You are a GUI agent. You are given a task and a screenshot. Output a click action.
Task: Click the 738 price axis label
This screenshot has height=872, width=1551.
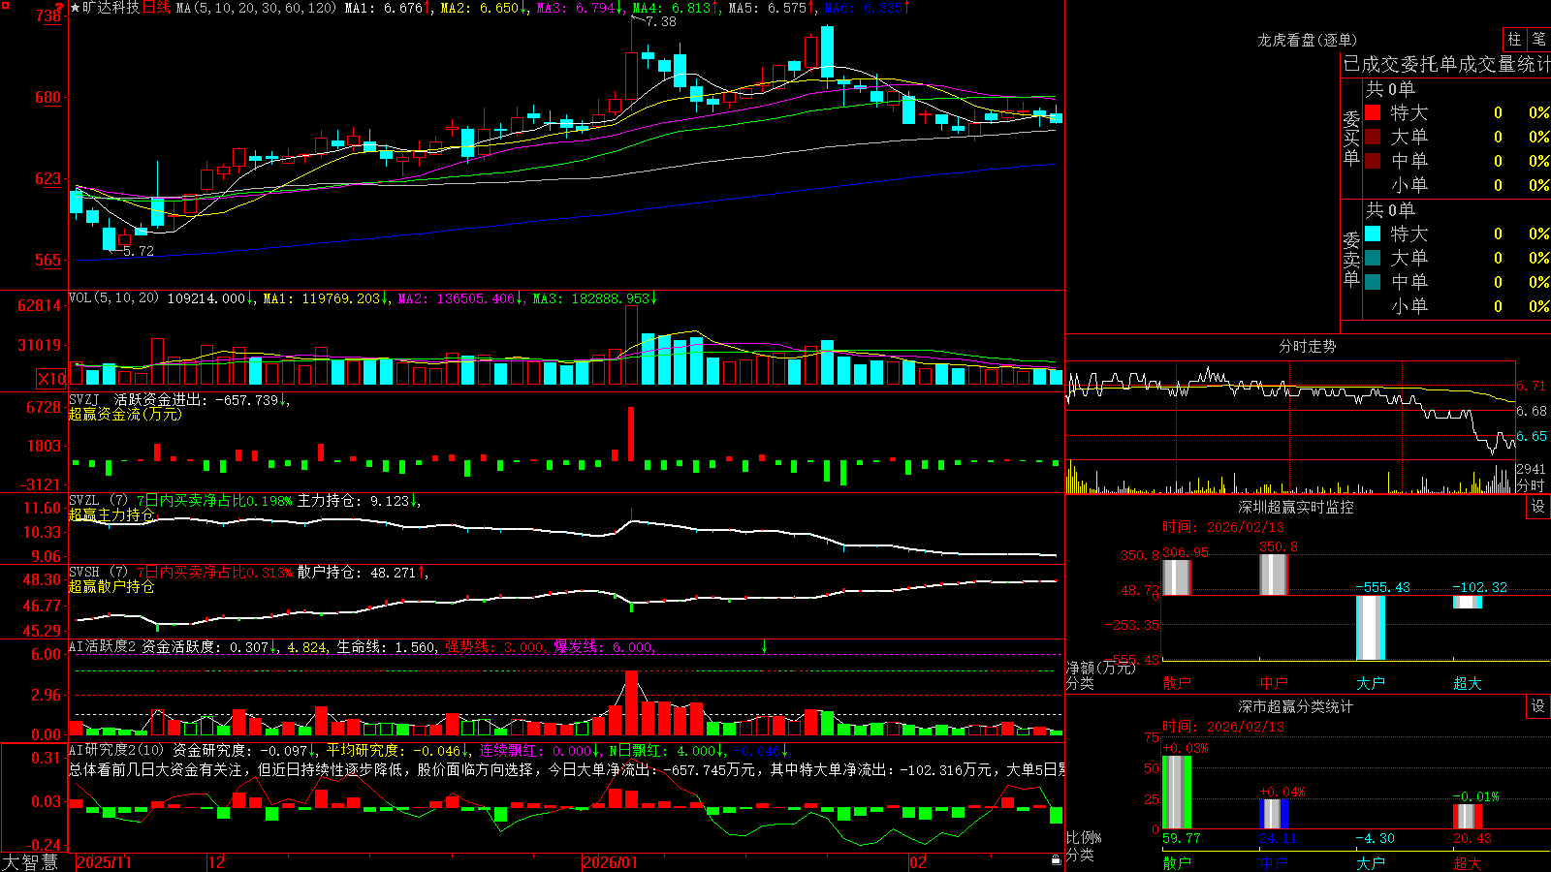[48, 16]
